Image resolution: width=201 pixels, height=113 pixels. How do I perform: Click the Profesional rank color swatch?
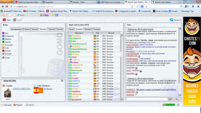[3, 36]
